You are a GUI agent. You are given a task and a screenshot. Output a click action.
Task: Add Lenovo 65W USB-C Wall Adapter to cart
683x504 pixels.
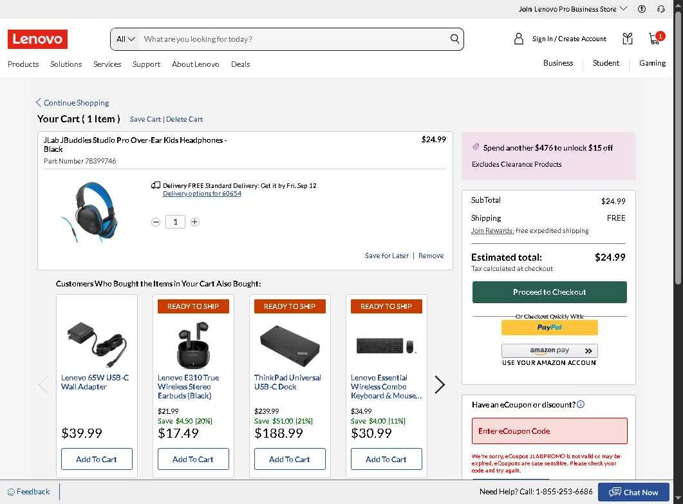click(97, 459)
